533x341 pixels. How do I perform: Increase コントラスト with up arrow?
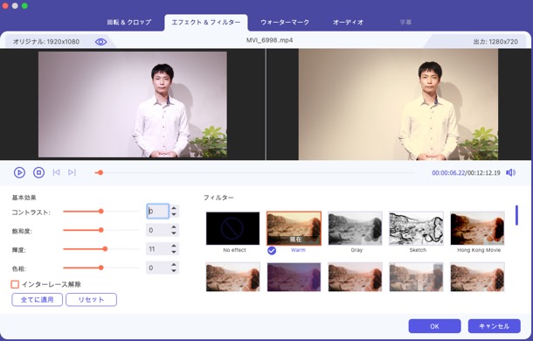174,208
